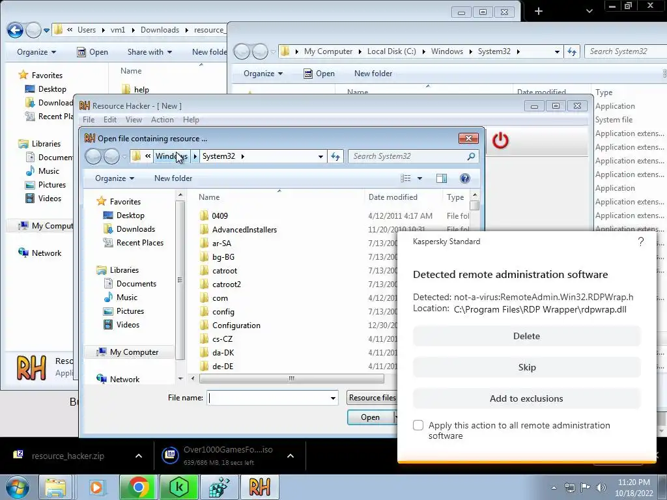Image resolution: width=667 pixels, height=500 pixels.
Task: Expand Organize menu in Open dialog
Action: pos(115,178)
